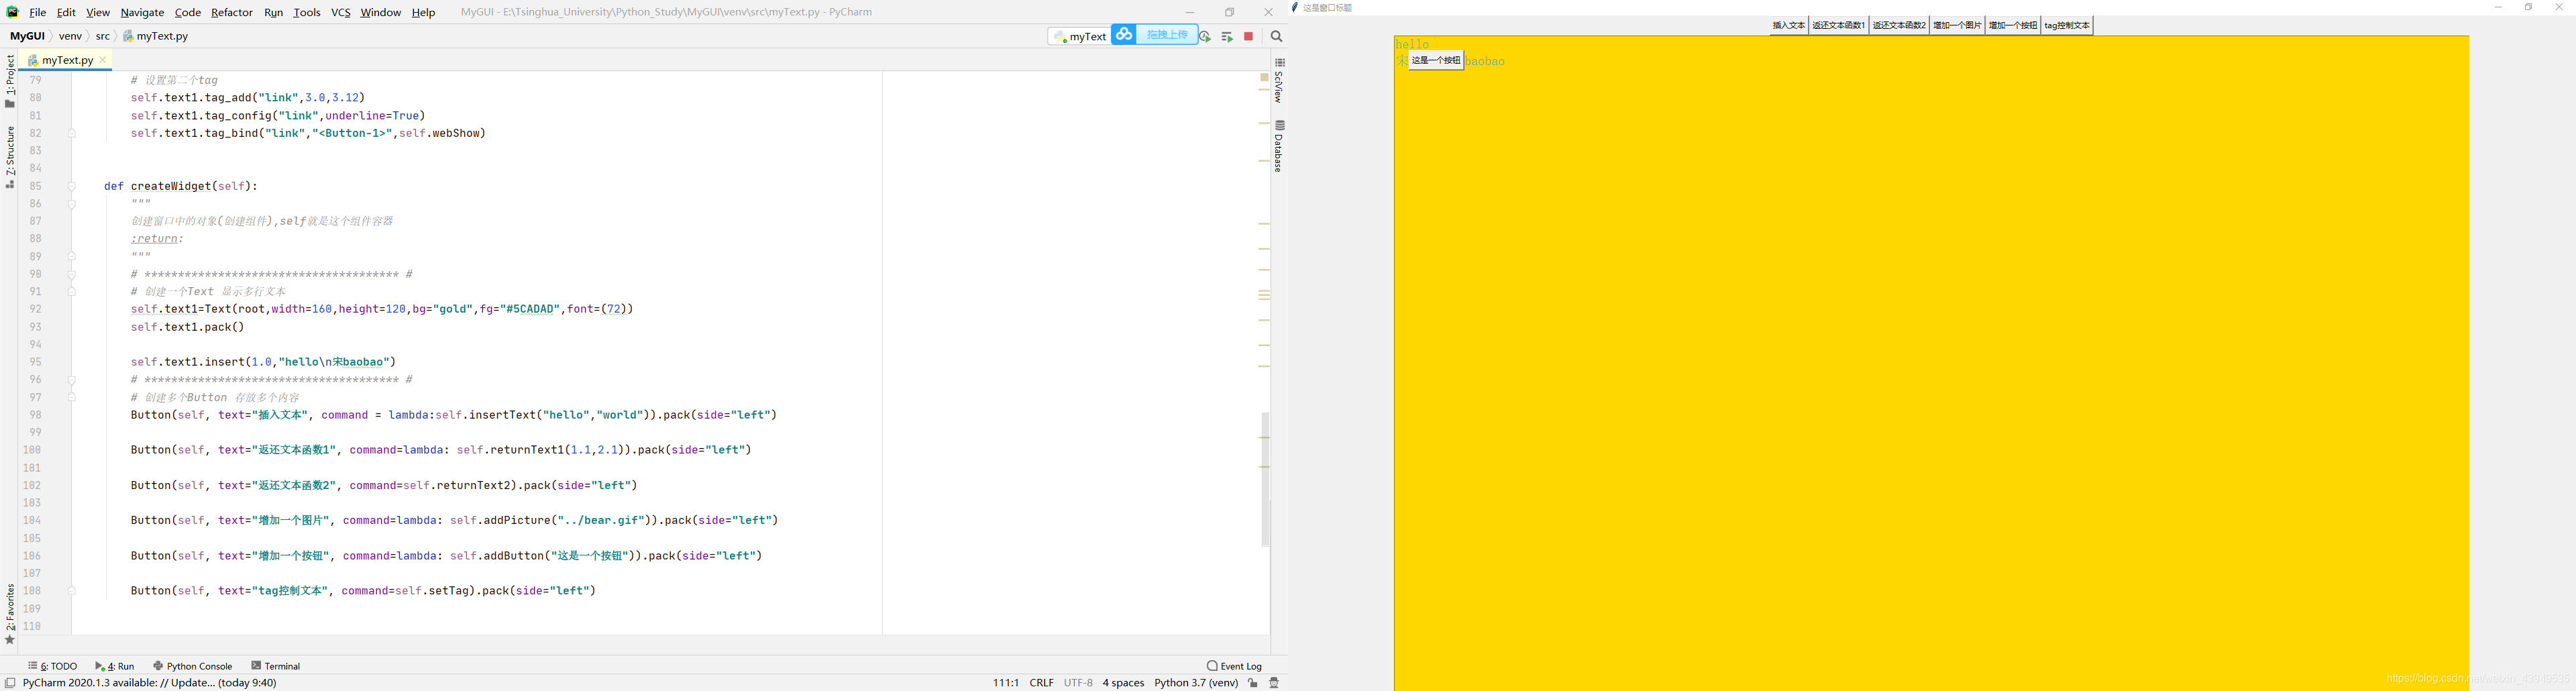
Task: Click myText.py breadcrumb in navigation bar
Action: pyautogui.click(x=156, y=36)
